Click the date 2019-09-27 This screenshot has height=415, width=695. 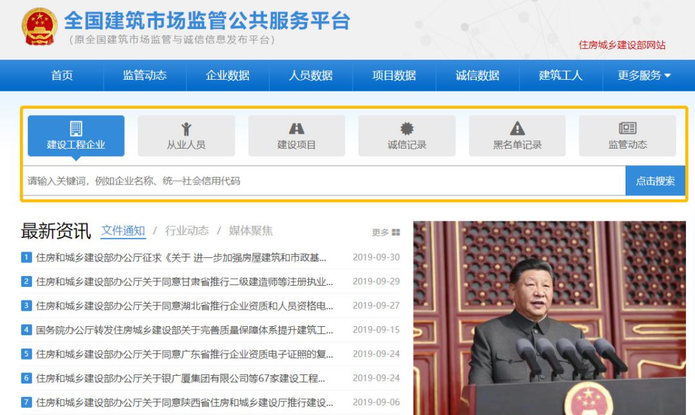tap(376, 306)
